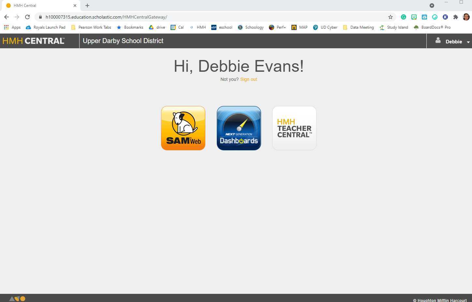The height and width of the screenshot is (302, 472).
Task: Open a new browser tab
Action: pyautogui.click(x=87, y=6)
